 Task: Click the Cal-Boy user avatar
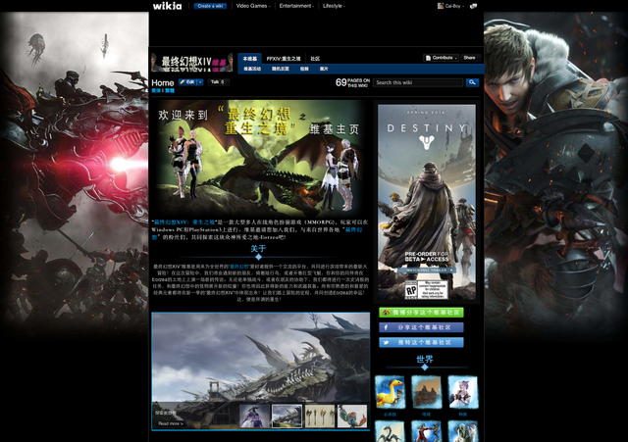click(x=441, y=6)
